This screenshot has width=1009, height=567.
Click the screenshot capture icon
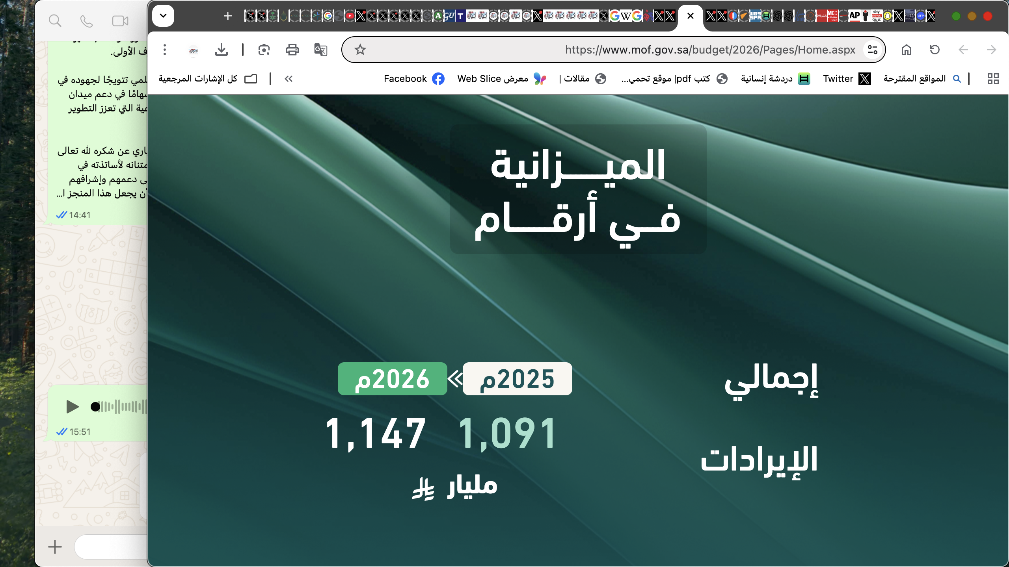tap(264, 50)
